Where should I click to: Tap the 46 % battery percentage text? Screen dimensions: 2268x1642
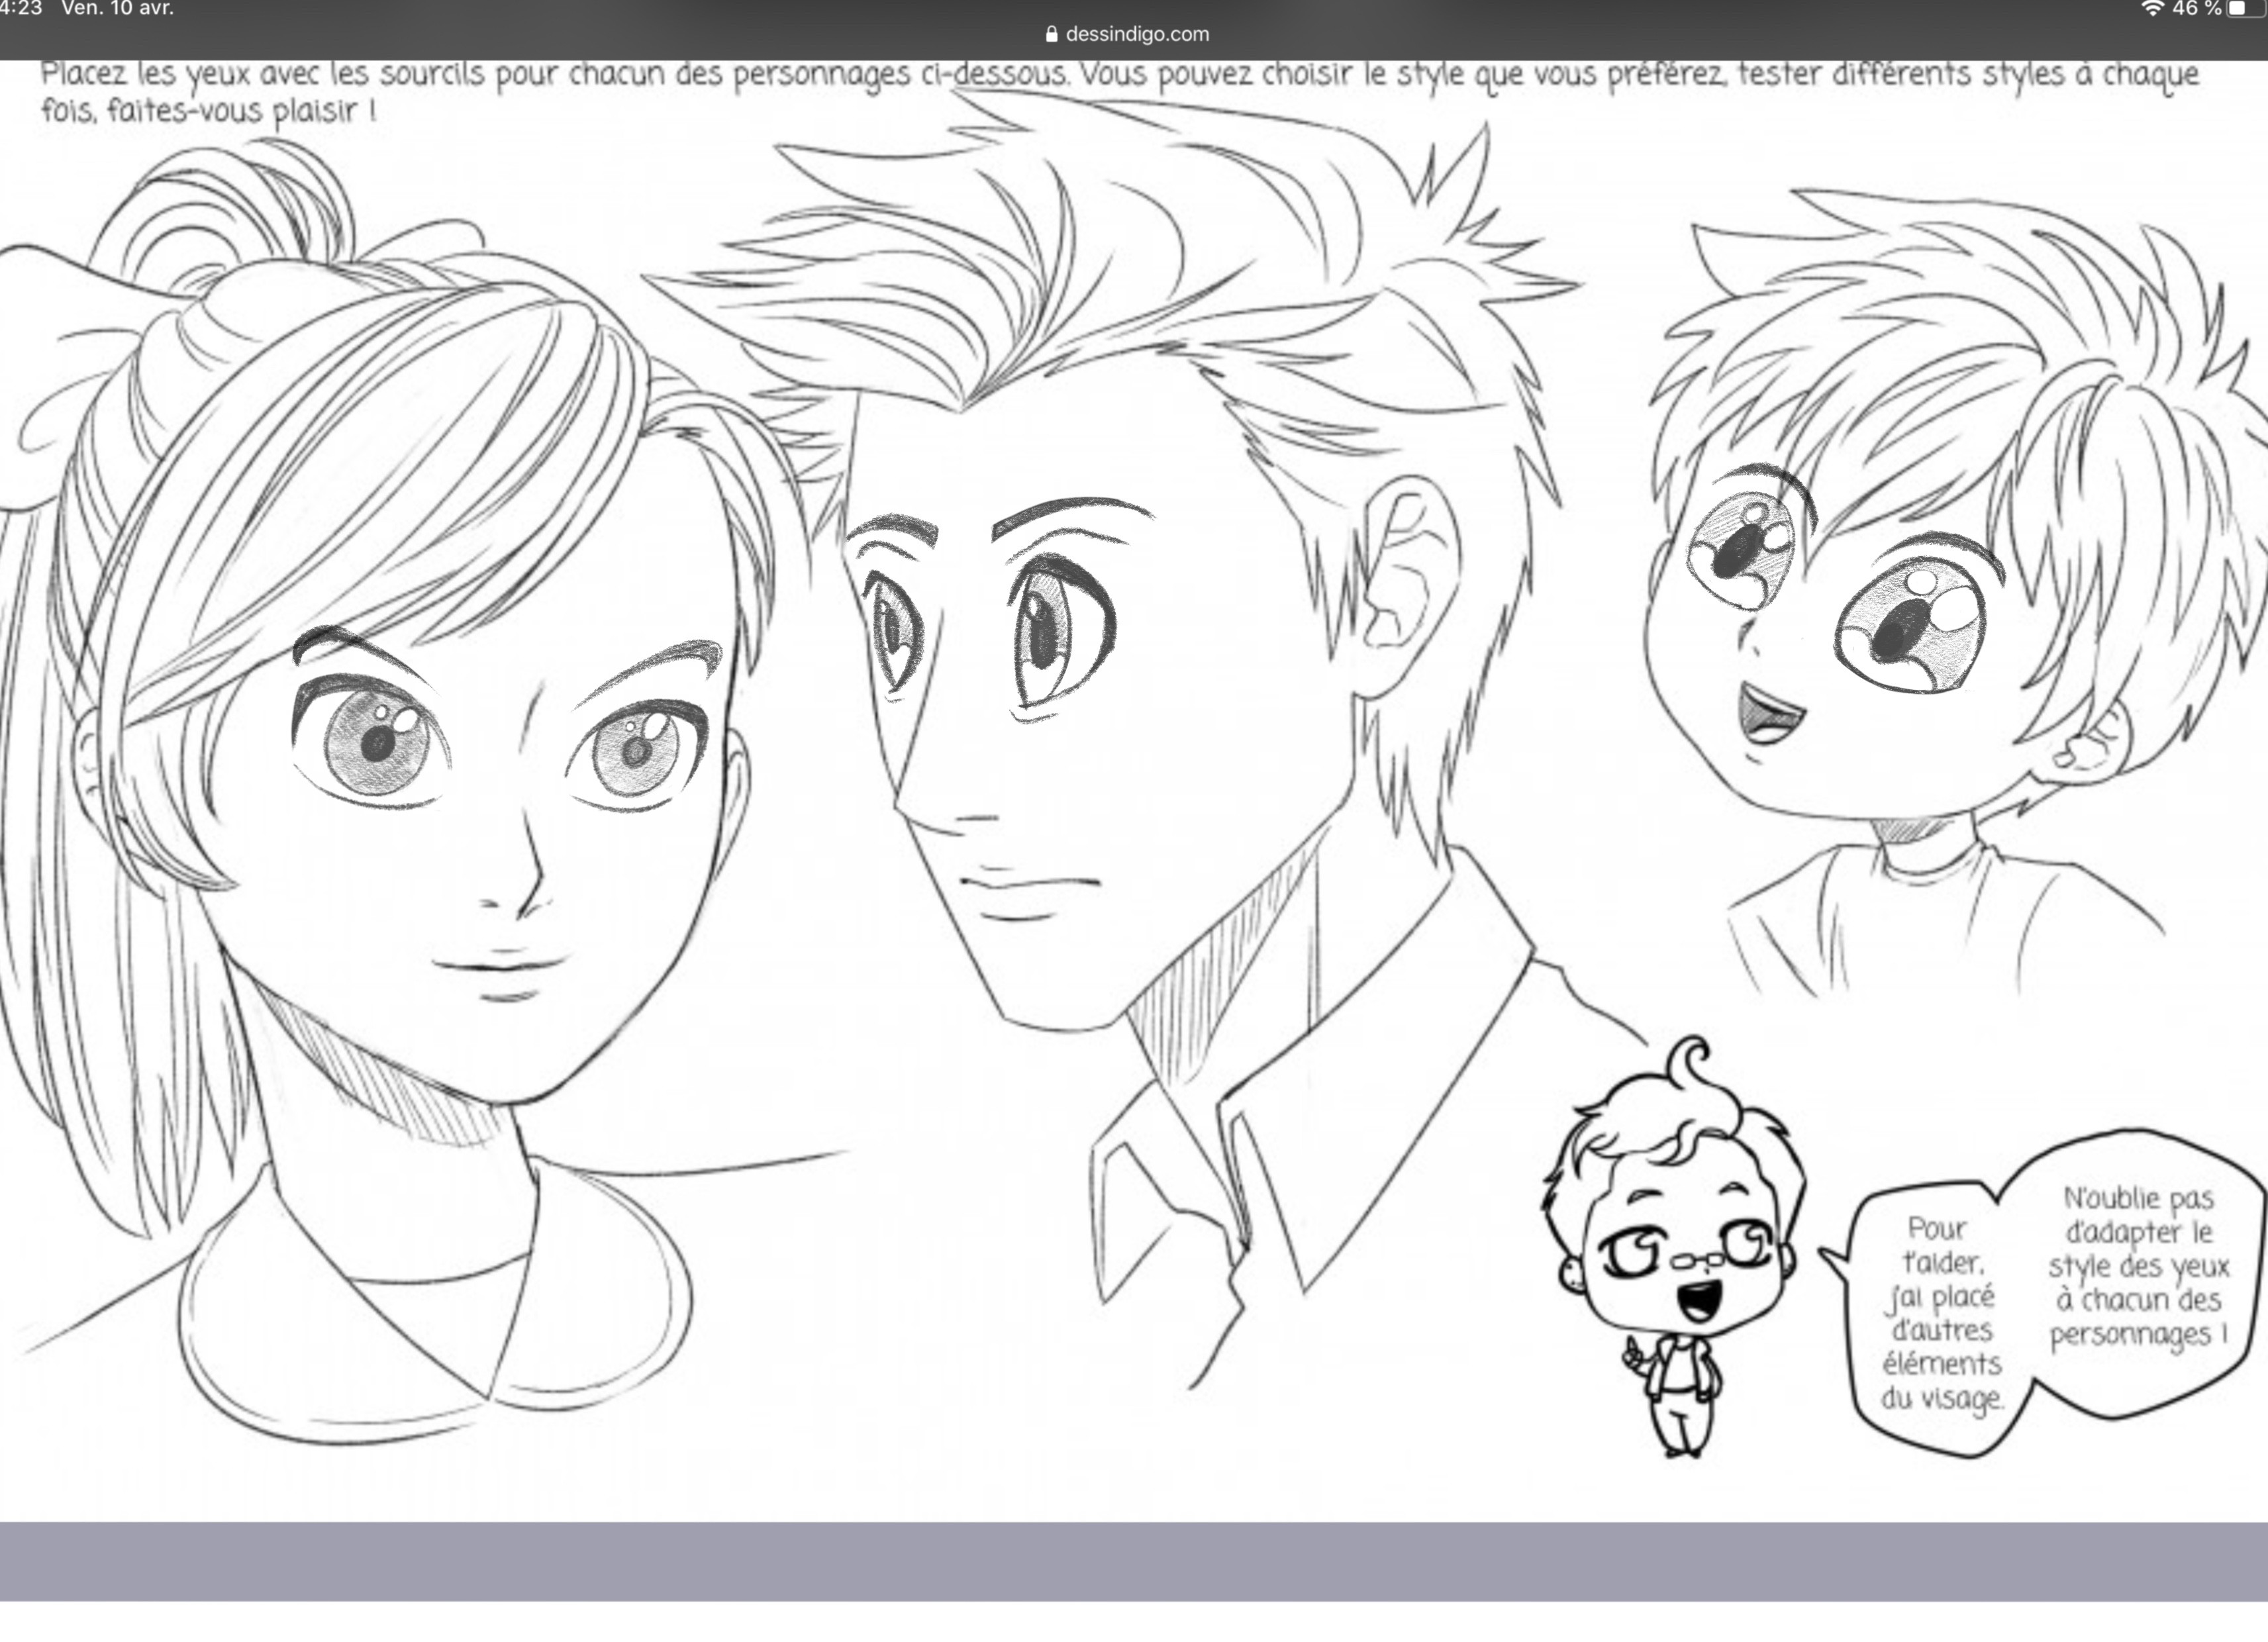[x=2196, y=9]
